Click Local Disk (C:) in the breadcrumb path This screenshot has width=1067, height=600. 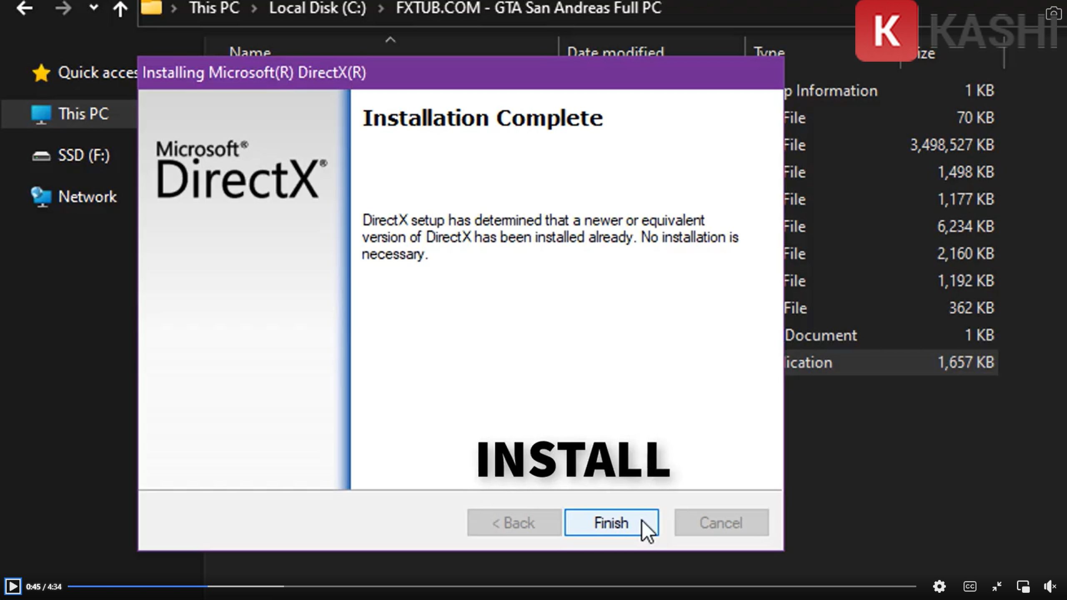tap(318, 8)
